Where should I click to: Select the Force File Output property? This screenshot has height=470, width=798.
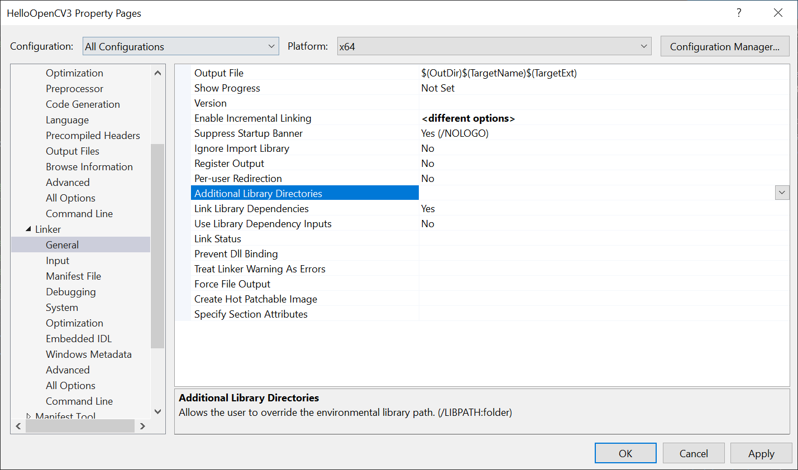pos(232,284)
